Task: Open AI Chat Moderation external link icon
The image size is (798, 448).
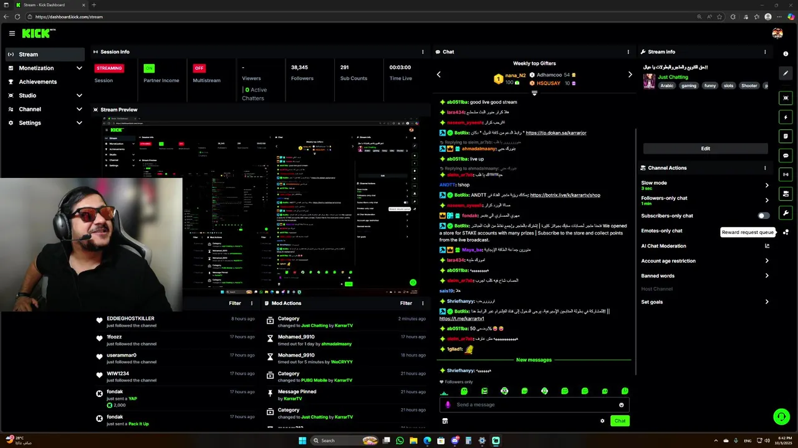Action: pos(767,246)
